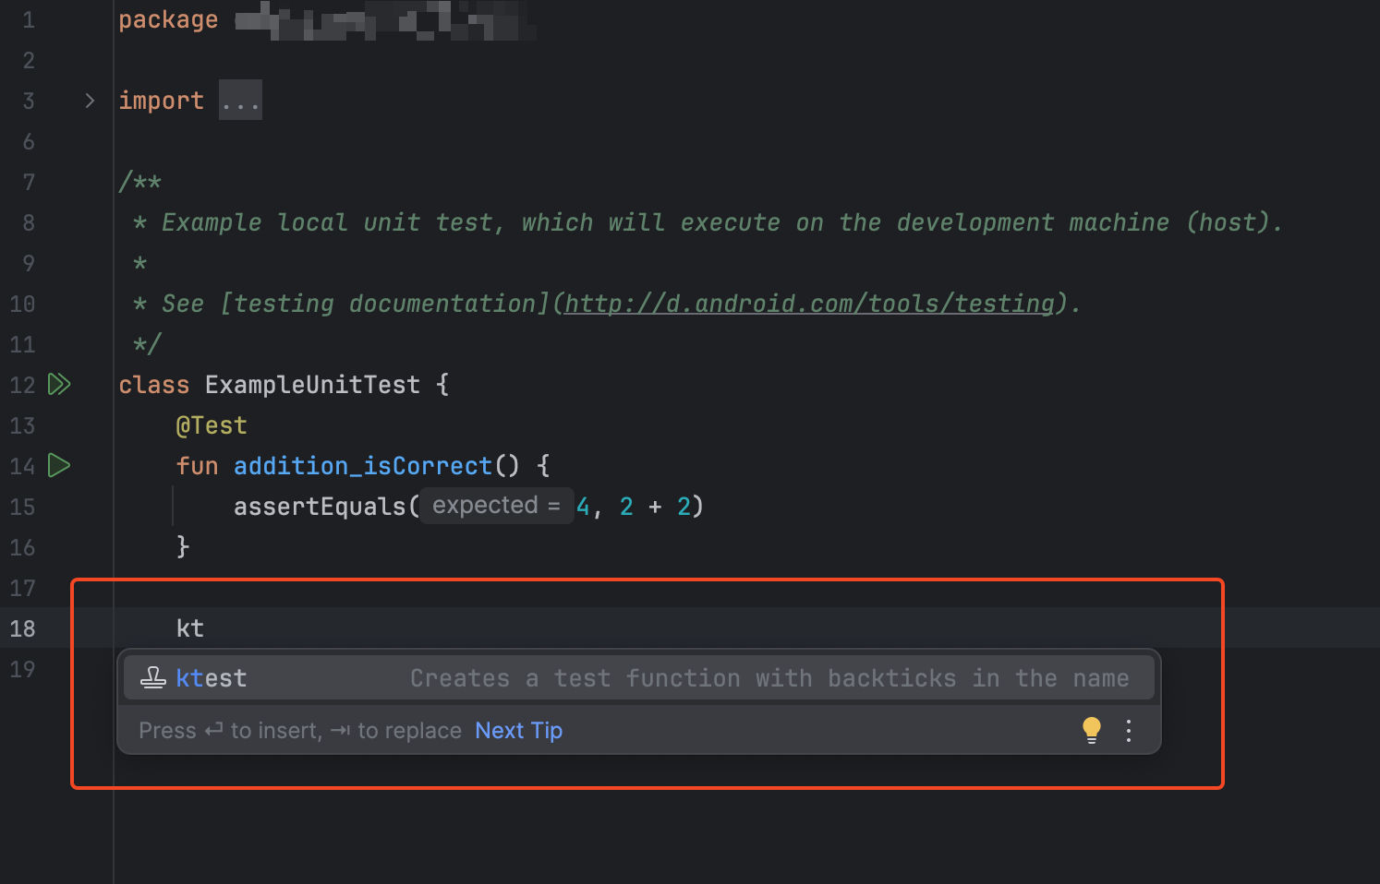Open the d.android.com testing documentation link
Screen dimensions: 1380x884
tap(809, 304)
